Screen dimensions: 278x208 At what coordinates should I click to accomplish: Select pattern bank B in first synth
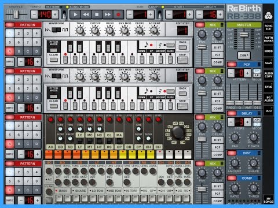[x=19, y=51]
